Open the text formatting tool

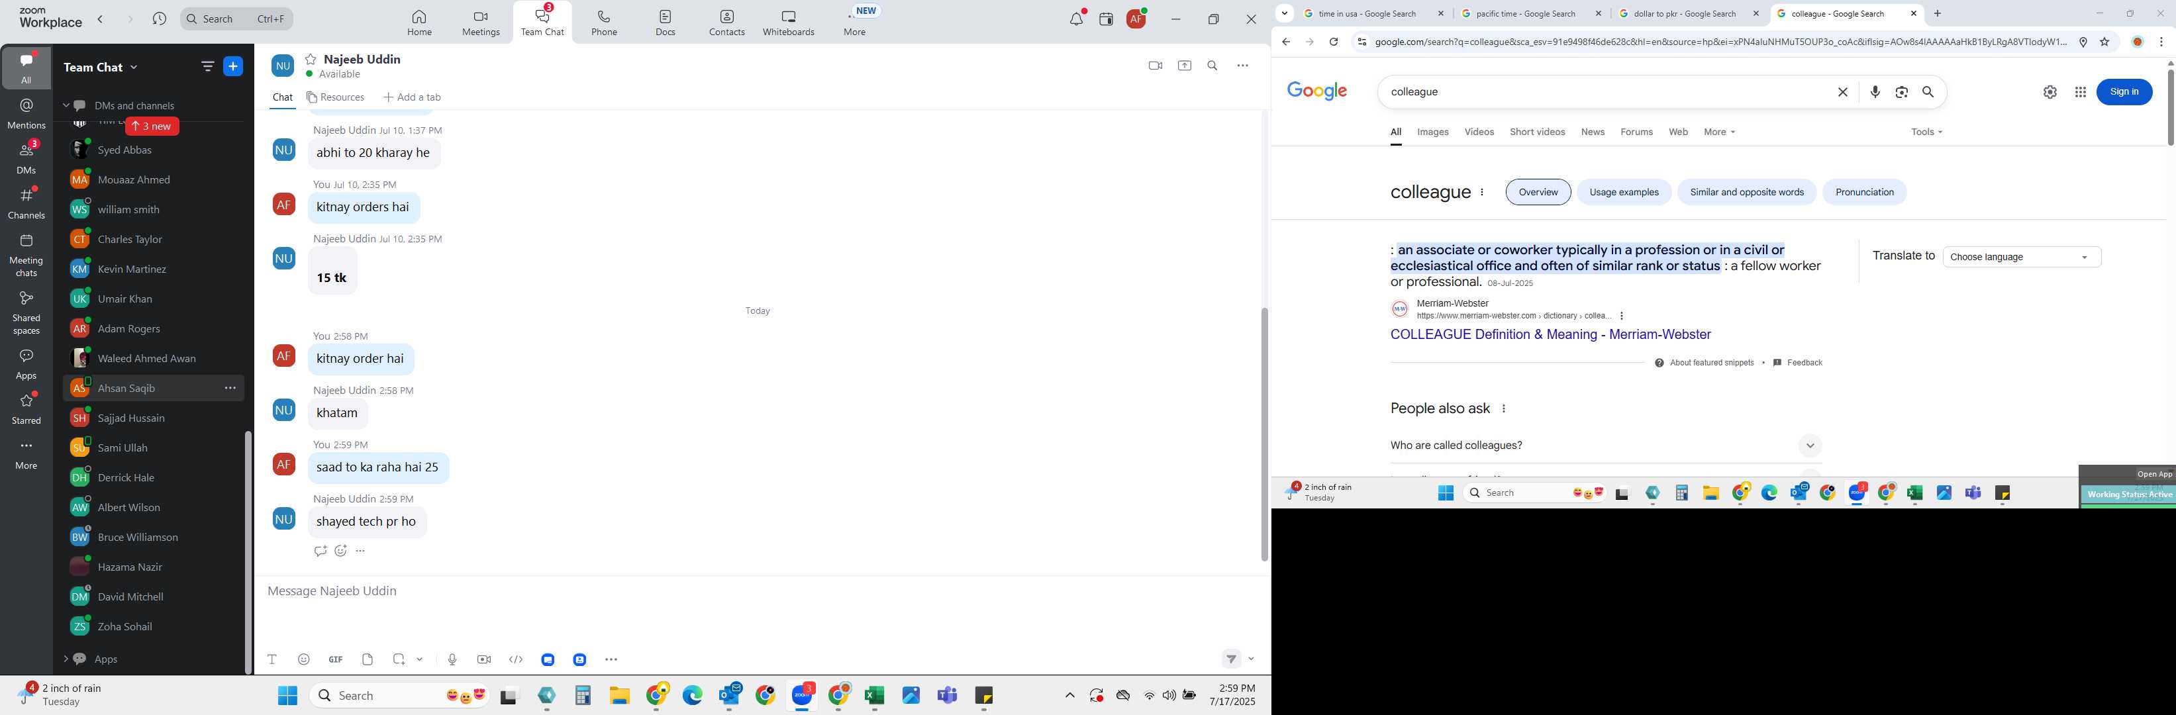(272, 659)
